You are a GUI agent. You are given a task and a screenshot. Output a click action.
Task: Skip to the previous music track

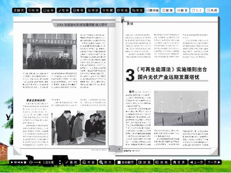click(19, 162)
